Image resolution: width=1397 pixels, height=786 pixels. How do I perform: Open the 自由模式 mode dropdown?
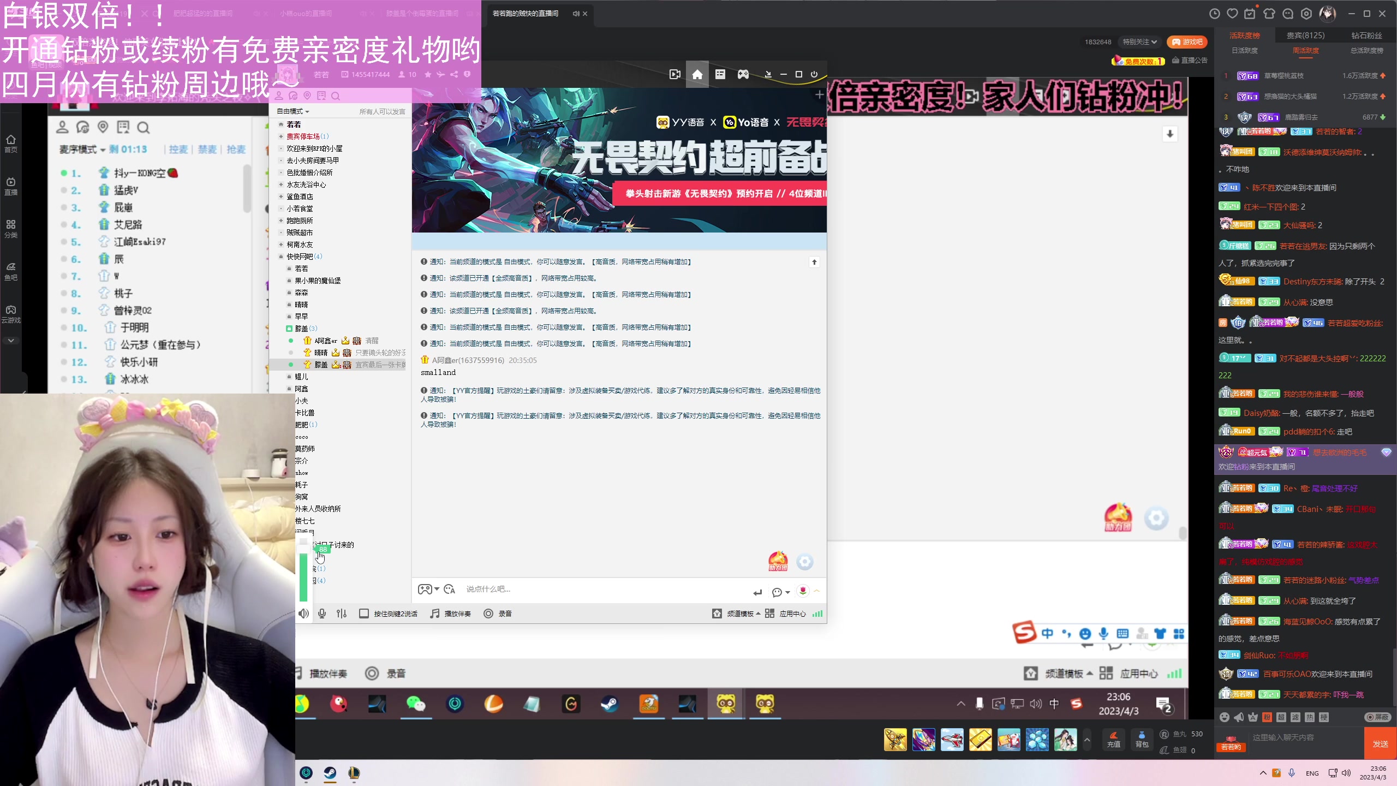coord(293,111)
